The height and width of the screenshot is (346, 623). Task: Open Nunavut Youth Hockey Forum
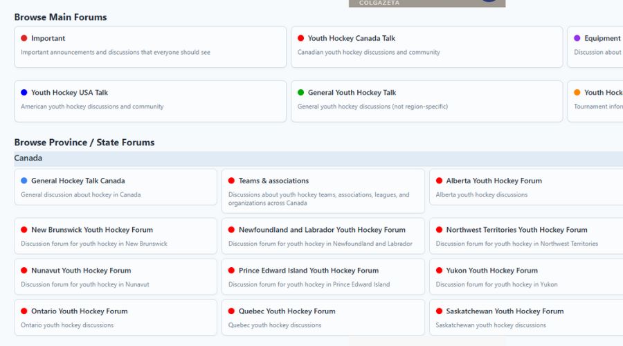(116, 277)
